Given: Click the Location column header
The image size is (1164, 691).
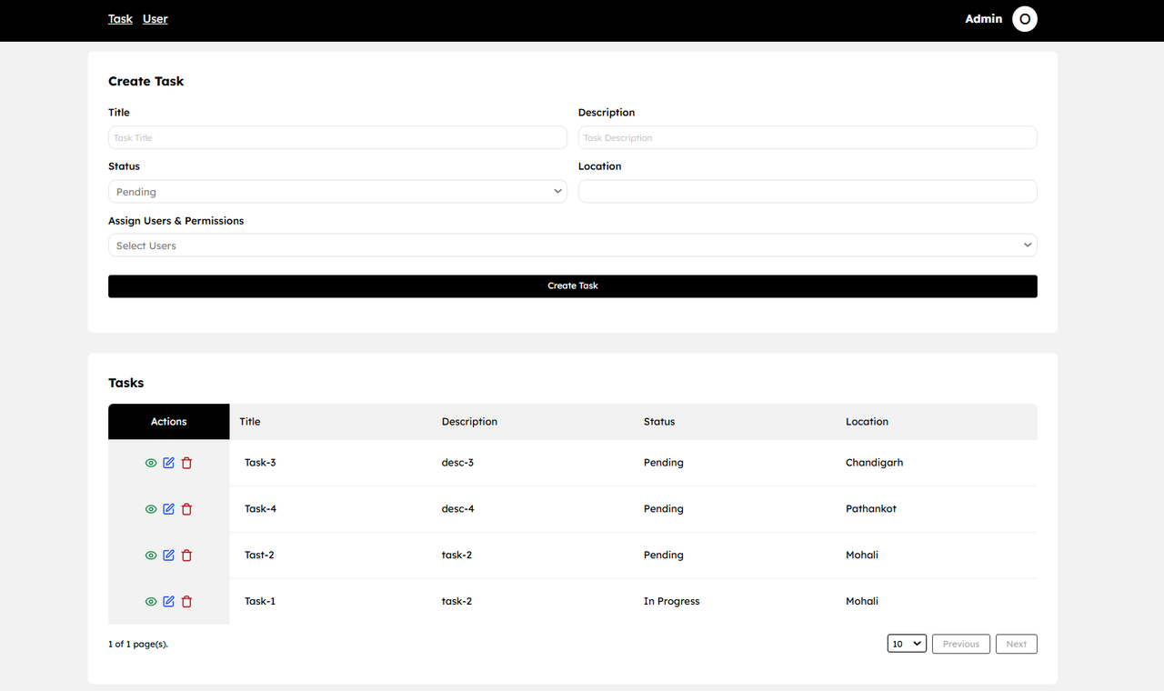Looking at the screenshot, I should coord(867,422).
